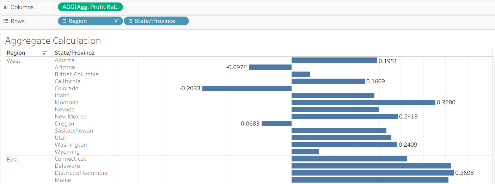Screen dimensions: 495x184
Task: Select the New Mexico row label
Action: tap(71, 116)
